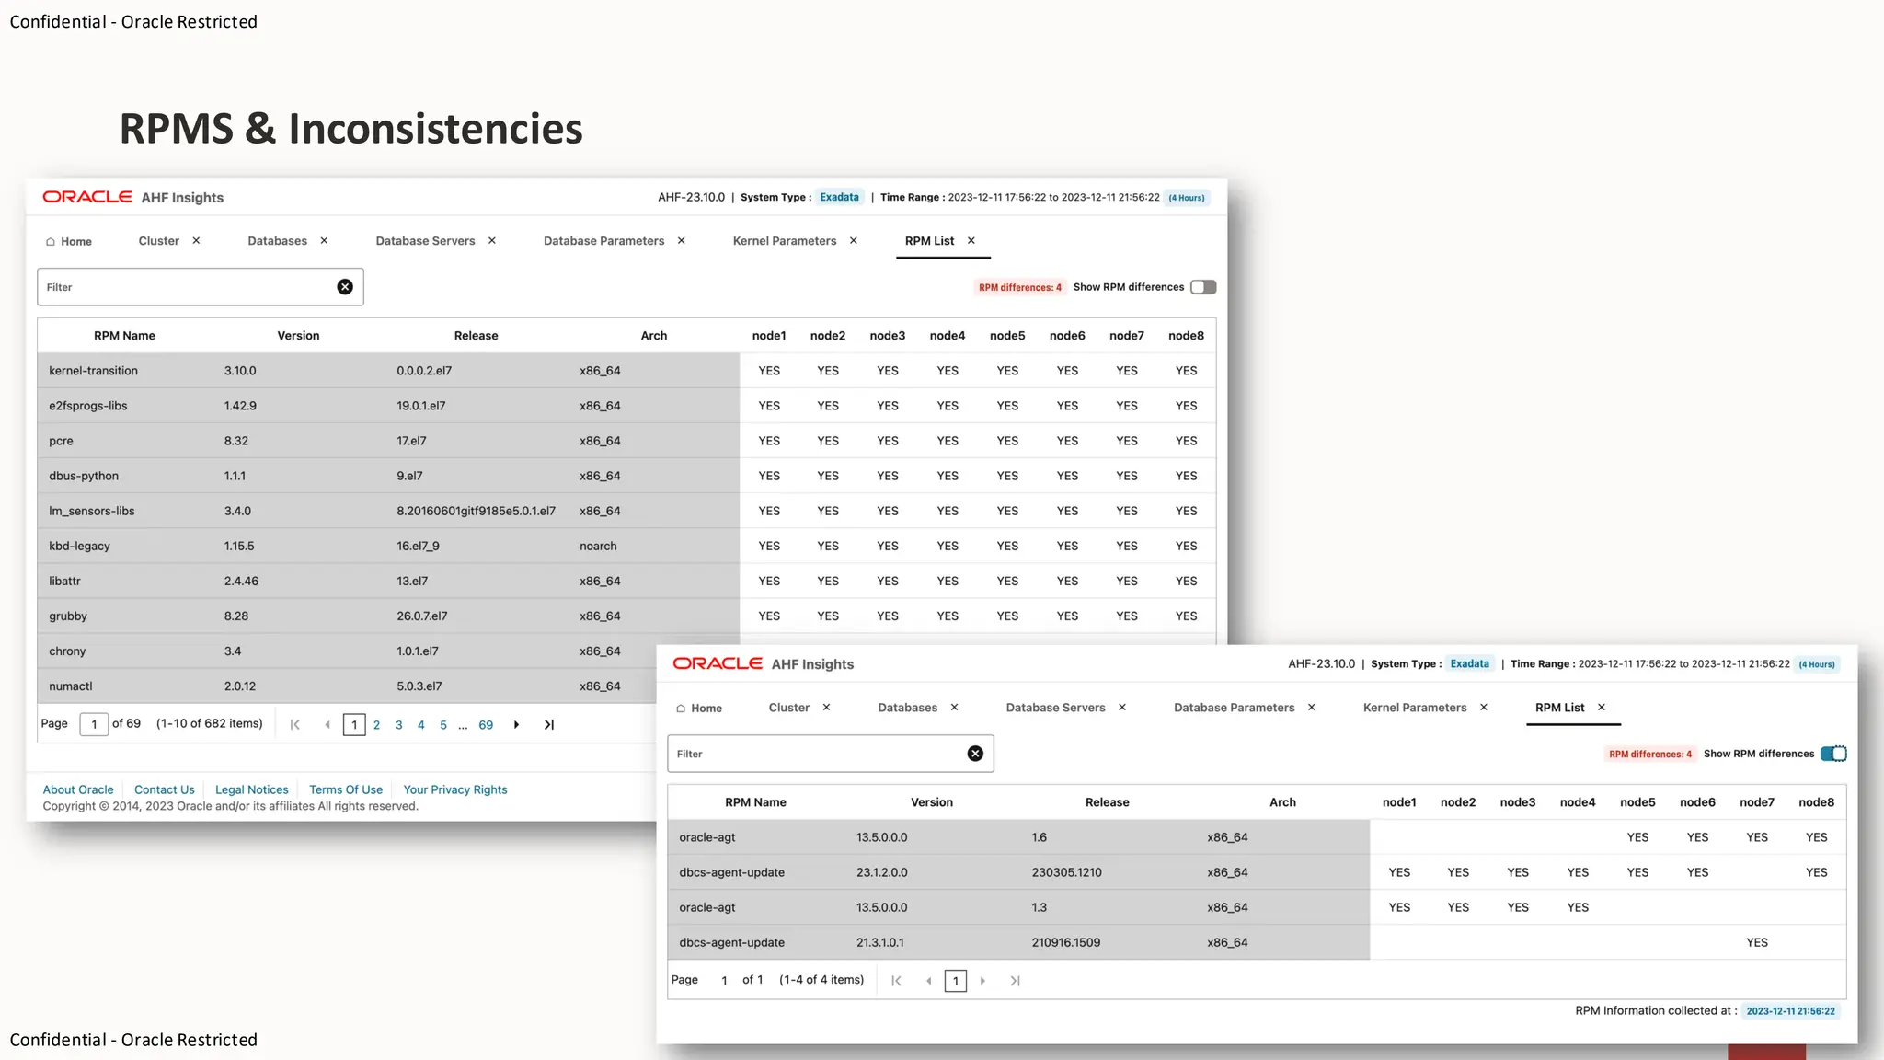The image size is (1884, 1060).
Task: Close Database Servers tab in front window
Action: (x=1122, y=708)
